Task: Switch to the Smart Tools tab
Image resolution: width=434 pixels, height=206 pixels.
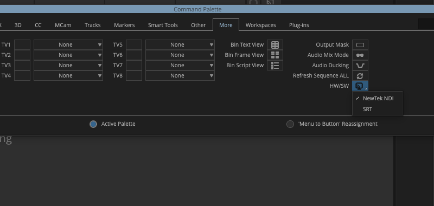Action: (x=163, y=25)
